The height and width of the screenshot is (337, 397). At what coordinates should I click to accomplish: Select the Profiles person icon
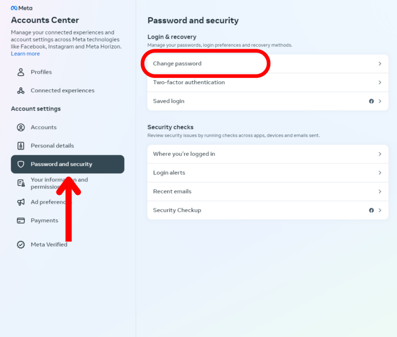point(21,72)
